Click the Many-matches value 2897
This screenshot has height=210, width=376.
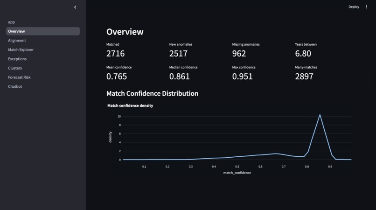click(x=304, y=77)
